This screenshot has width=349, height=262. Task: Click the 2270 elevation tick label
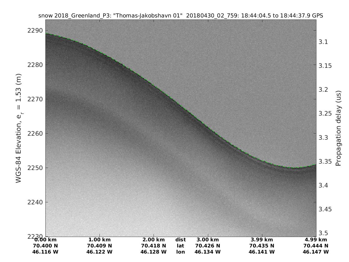pos(35,99)
